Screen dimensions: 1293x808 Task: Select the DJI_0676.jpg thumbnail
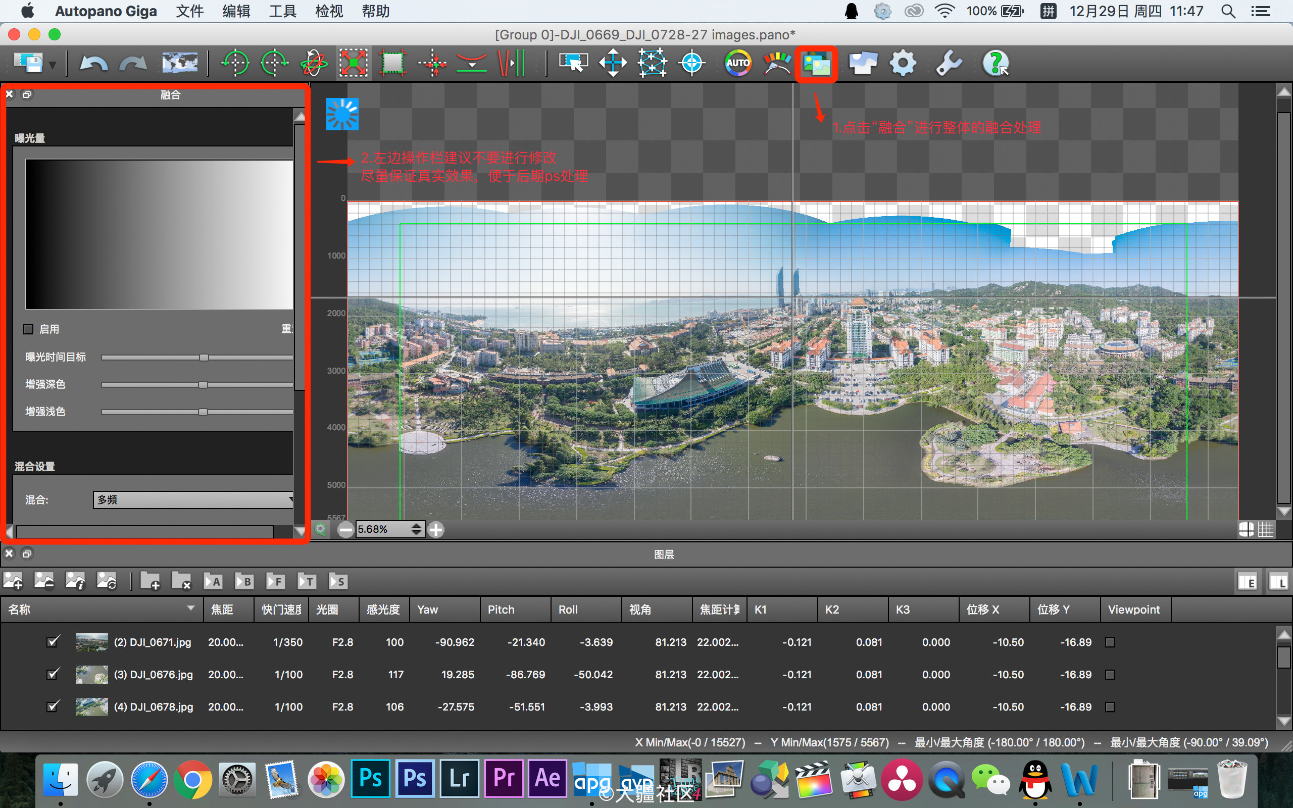92,674
